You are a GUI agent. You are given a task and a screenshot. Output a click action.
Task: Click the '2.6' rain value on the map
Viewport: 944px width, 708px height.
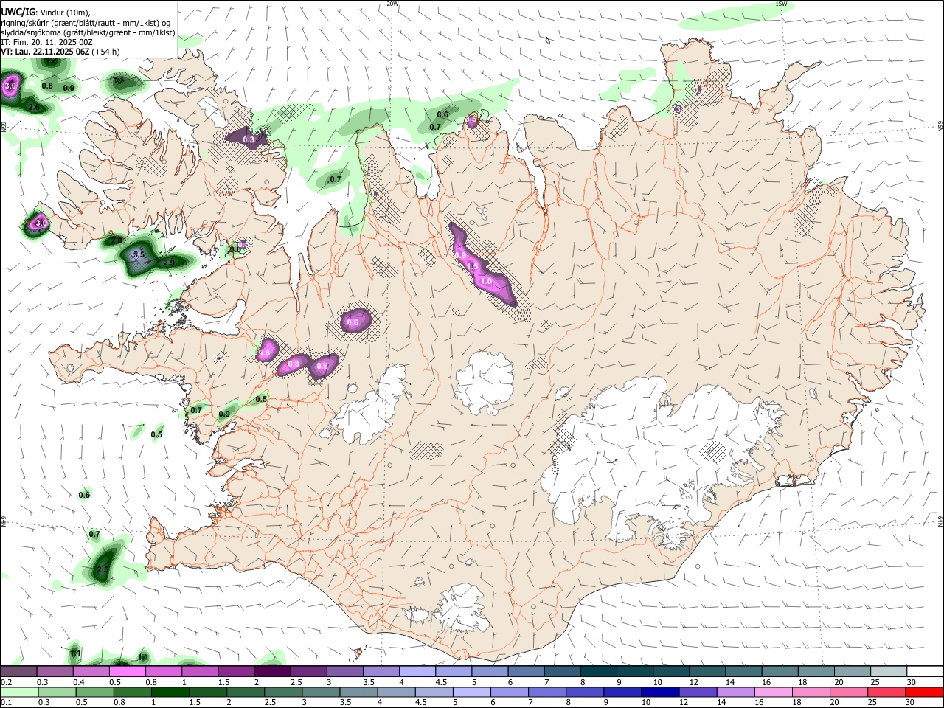click(x=34, y=108)
